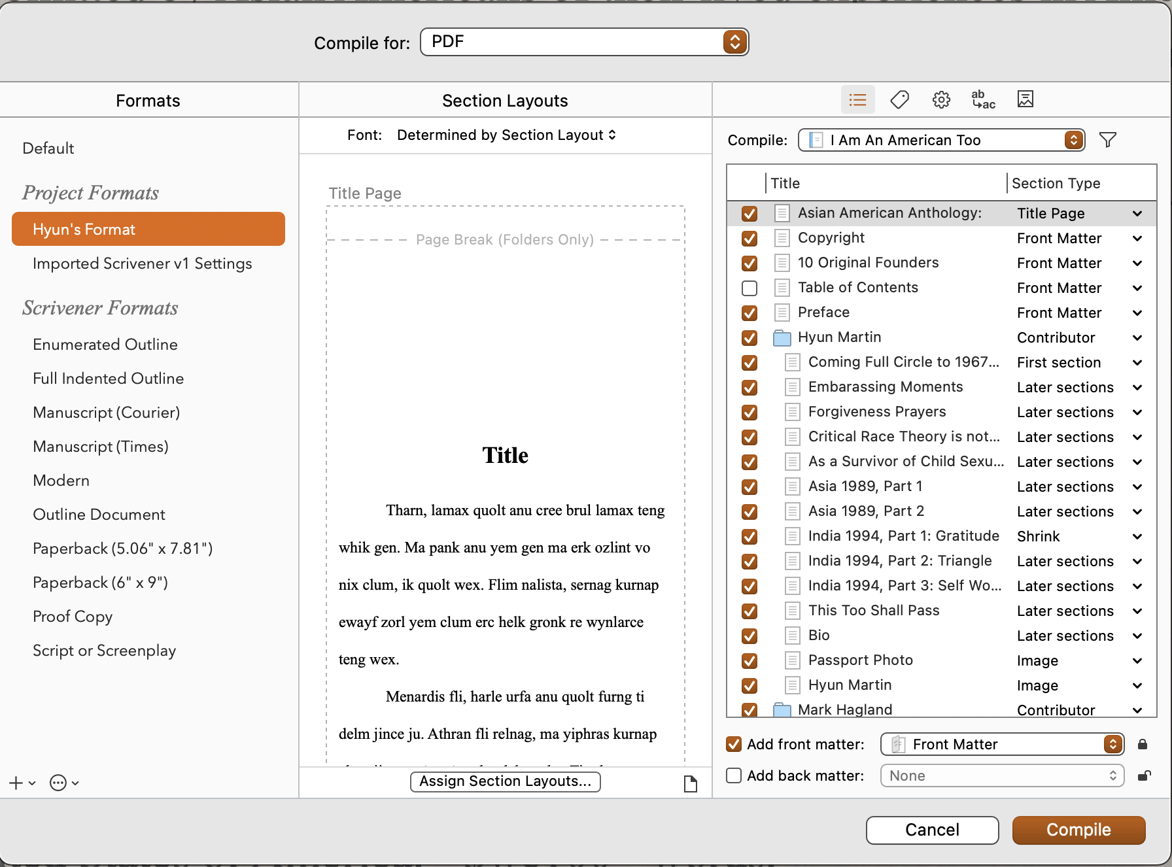Open the compile settings gear

coord(941,99)
